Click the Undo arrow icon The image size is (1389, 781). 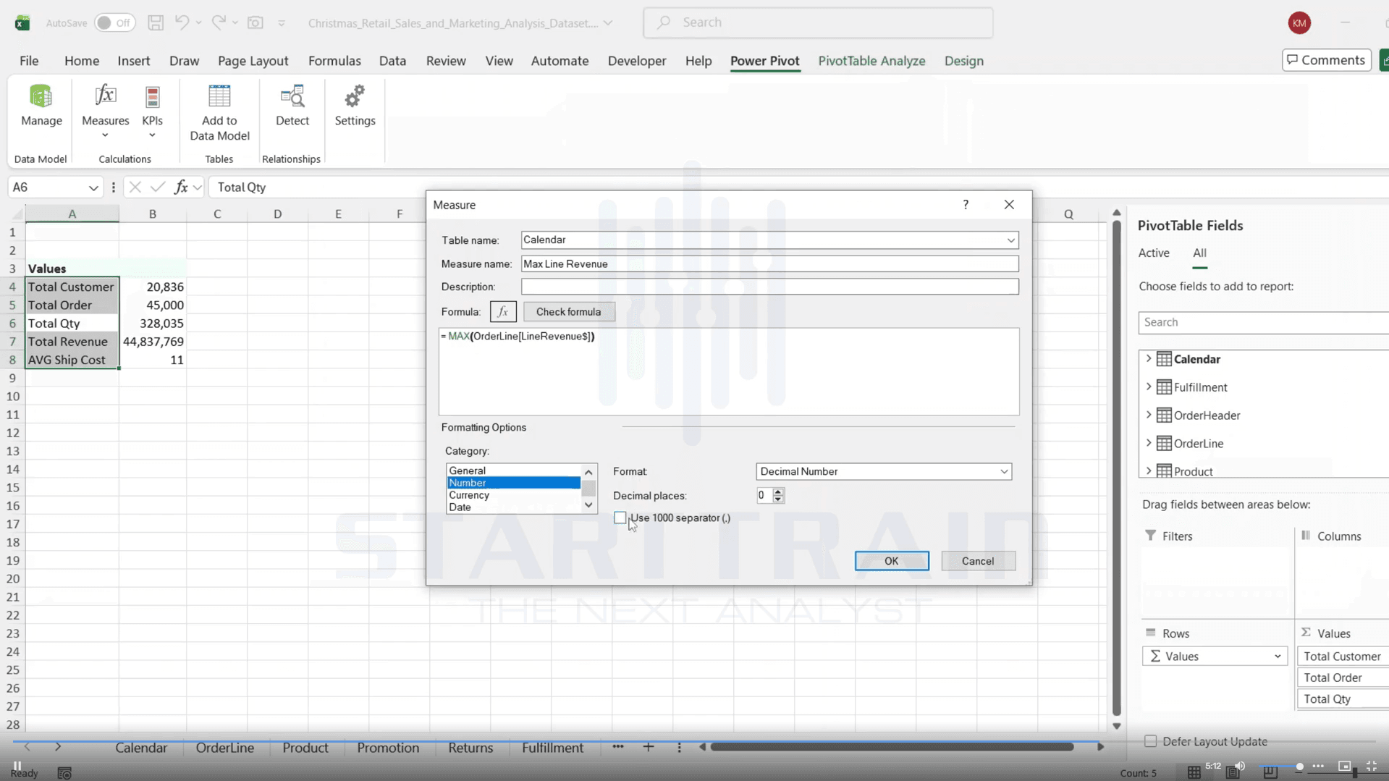point(182,22)
